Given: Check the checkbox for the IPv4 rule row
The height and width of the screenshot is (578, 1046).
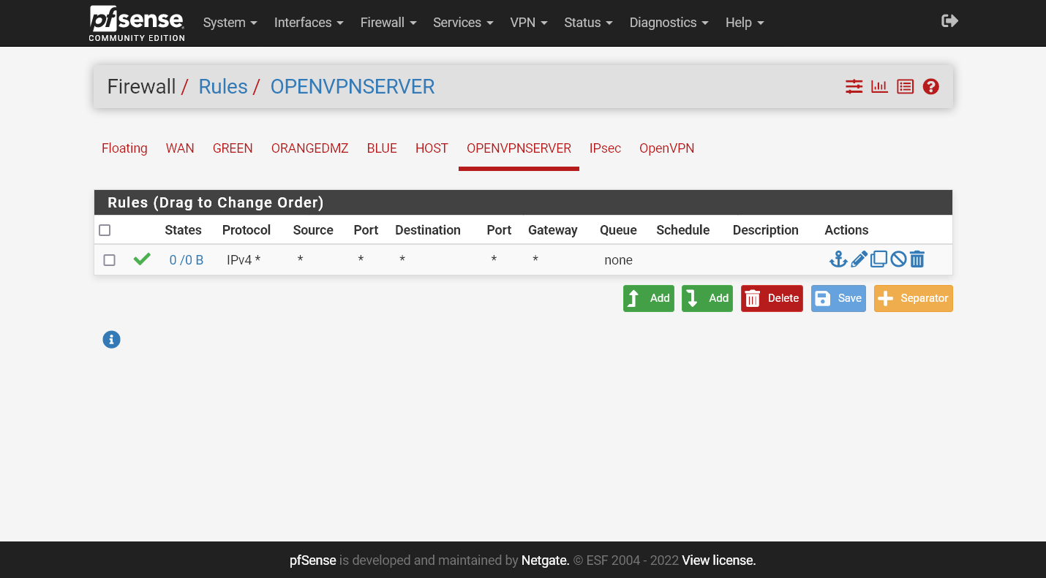Looking at the screenshot, I should [x=109, y=259].
